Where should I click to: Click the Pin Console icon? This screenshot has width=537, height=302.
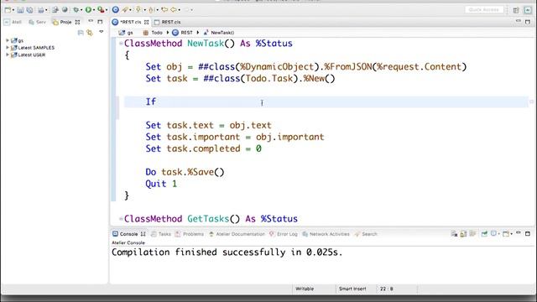(x=484, y=234)
